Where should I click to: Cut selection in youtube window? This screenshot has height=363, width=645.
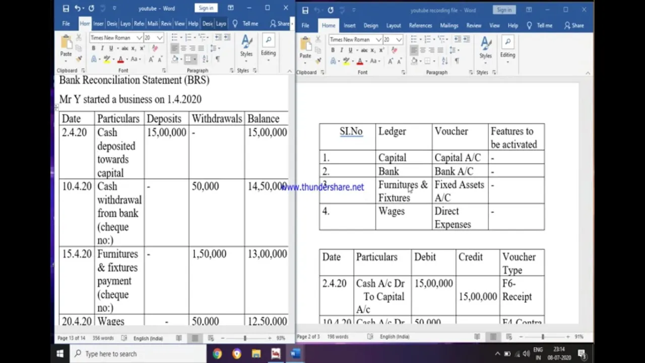[x=79, y=38]
